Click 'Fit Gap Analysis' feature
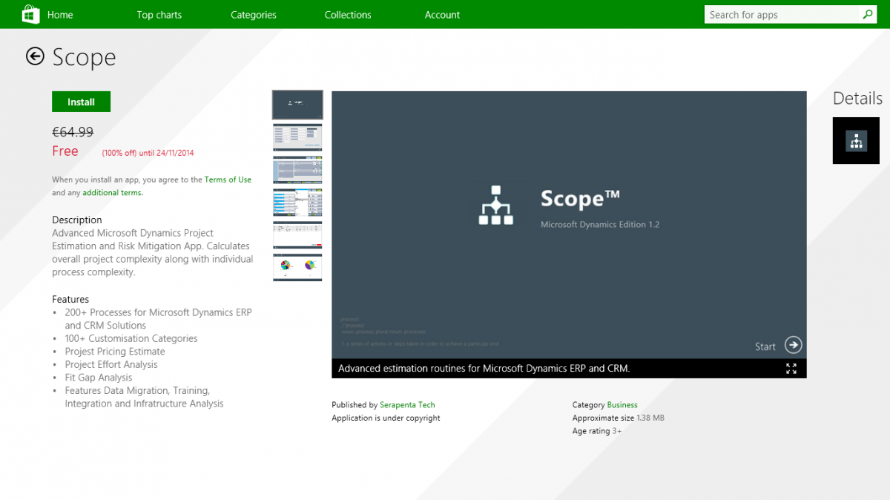The width and height of the screenshot is (890, 500). pos(99,378)
